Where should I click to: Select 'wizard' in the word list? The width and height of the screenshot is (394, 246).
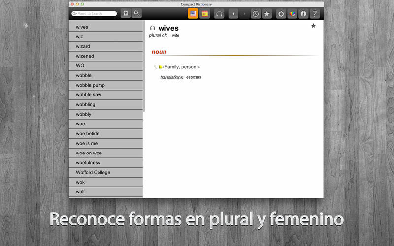coord(106,46)
